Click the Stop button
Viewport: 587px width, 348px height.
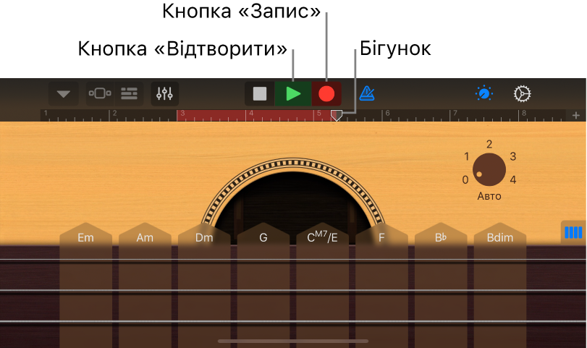(x=259, y=93)
